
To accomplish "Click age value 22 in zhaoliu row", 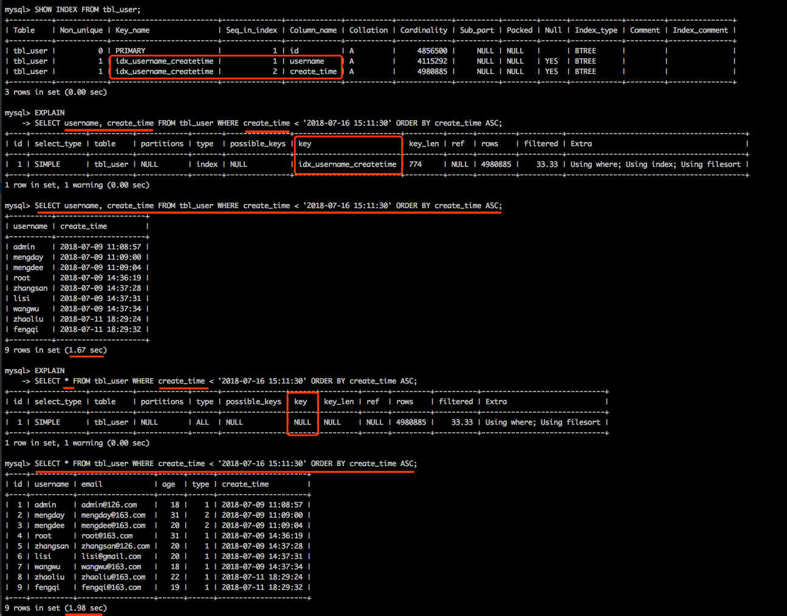I will (x=175, y=577).
